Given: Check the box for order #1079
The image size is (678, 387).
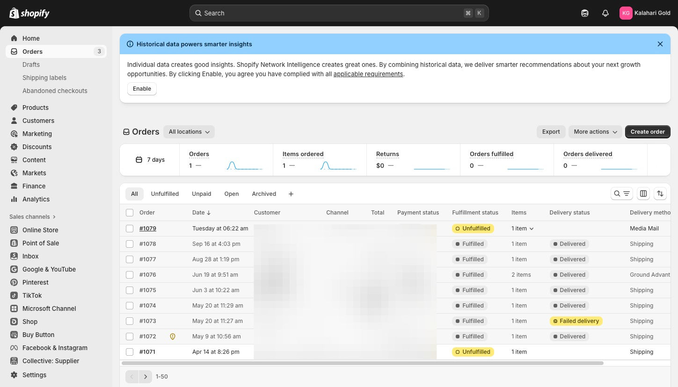Looking at the screenshot, I should click(130, 229).
